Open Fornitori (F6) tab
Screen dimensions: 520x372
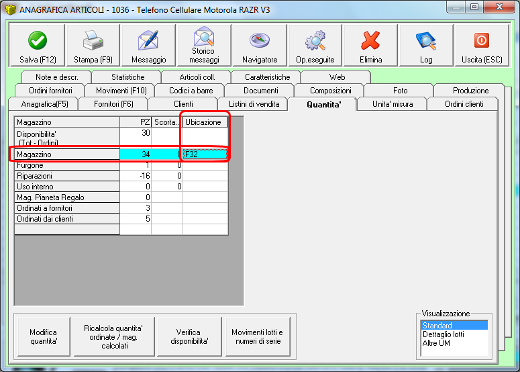[x=114, y=104]
